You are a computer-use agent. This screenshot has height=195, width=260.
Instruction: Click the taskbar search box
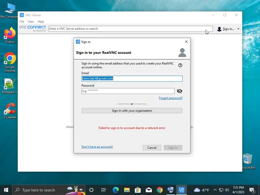point(49,190)
